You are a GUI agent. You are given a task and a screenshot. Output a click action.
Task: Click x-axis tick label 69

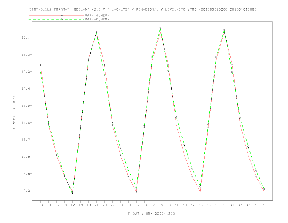[x=224, y=205]
